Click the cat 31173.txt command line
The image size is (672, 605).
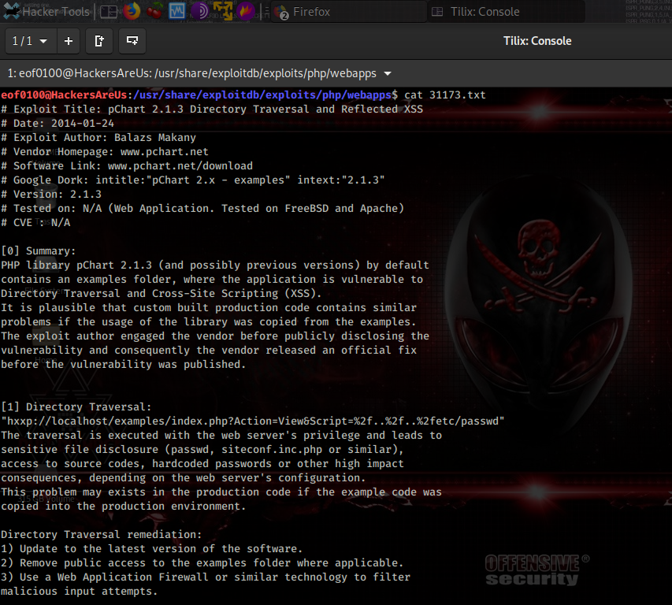(445, 95)
